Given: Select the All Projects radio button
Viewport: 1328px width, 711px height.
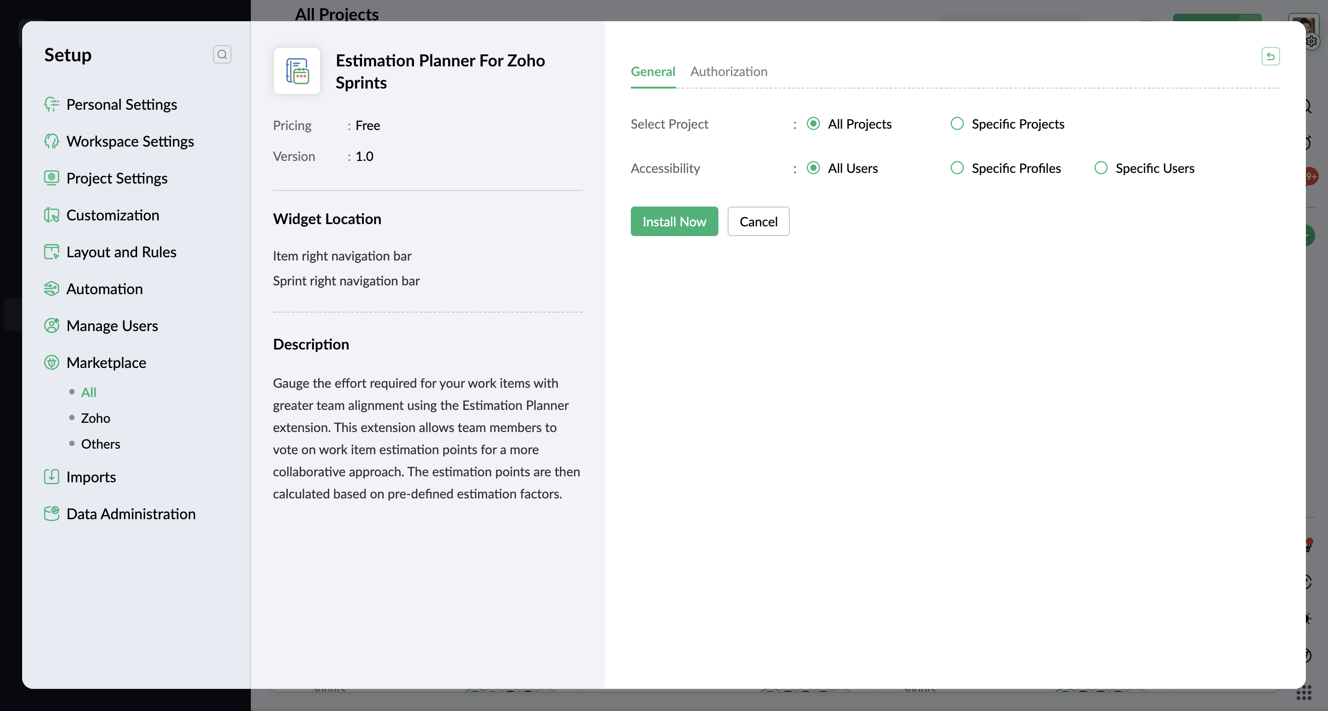Looking at the screenshot, I should [813, 124].
